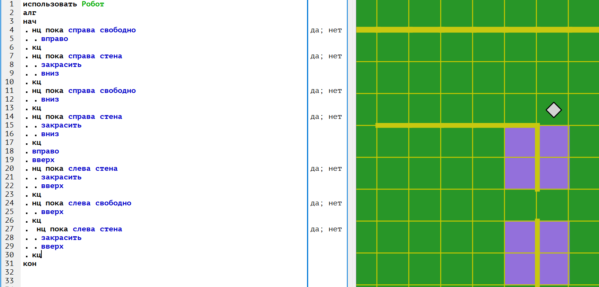Click line number 14 in the gutter
The width and height of the screenshot is (599, 287).
tap(9, 117)
